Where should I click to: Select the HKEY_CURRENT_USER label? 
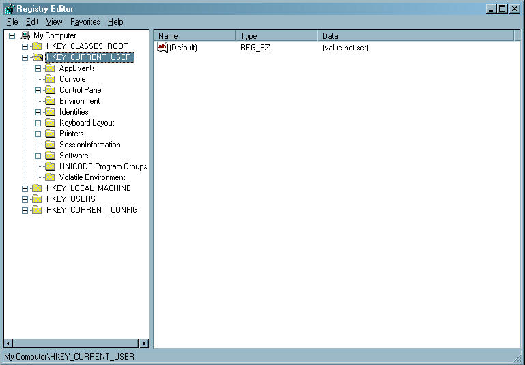click(89, 57)
